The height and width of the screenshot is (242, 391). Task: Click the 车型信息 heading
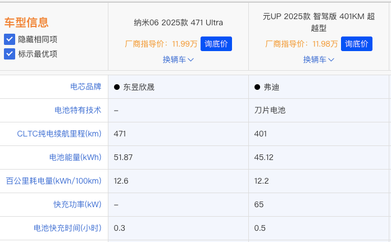26,22
